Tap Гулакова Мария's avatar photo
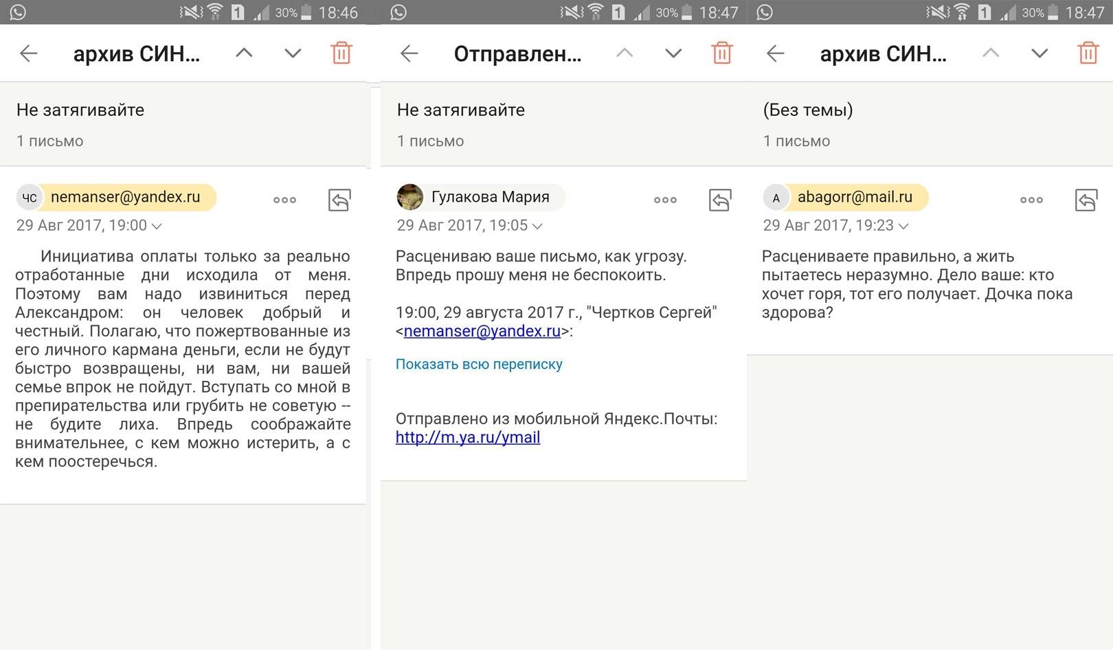 pos(410,197)
